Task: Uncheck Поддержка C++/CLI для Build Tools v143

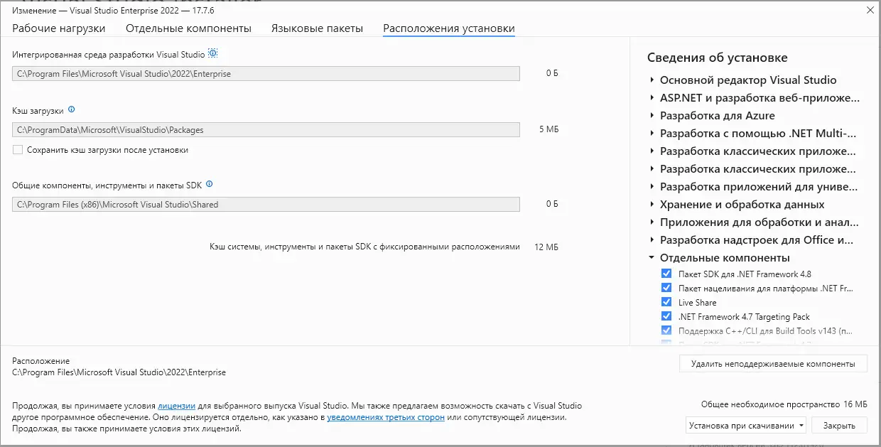Action: (666, 330)
